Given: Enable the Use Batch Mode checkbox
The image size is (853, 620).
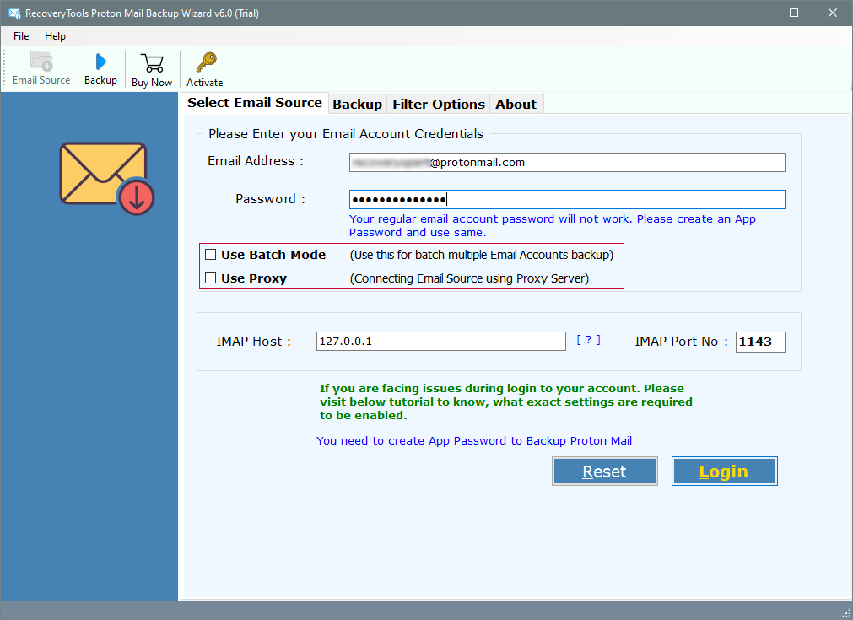Looking at the screenshot, I should (x=211, y=255).
